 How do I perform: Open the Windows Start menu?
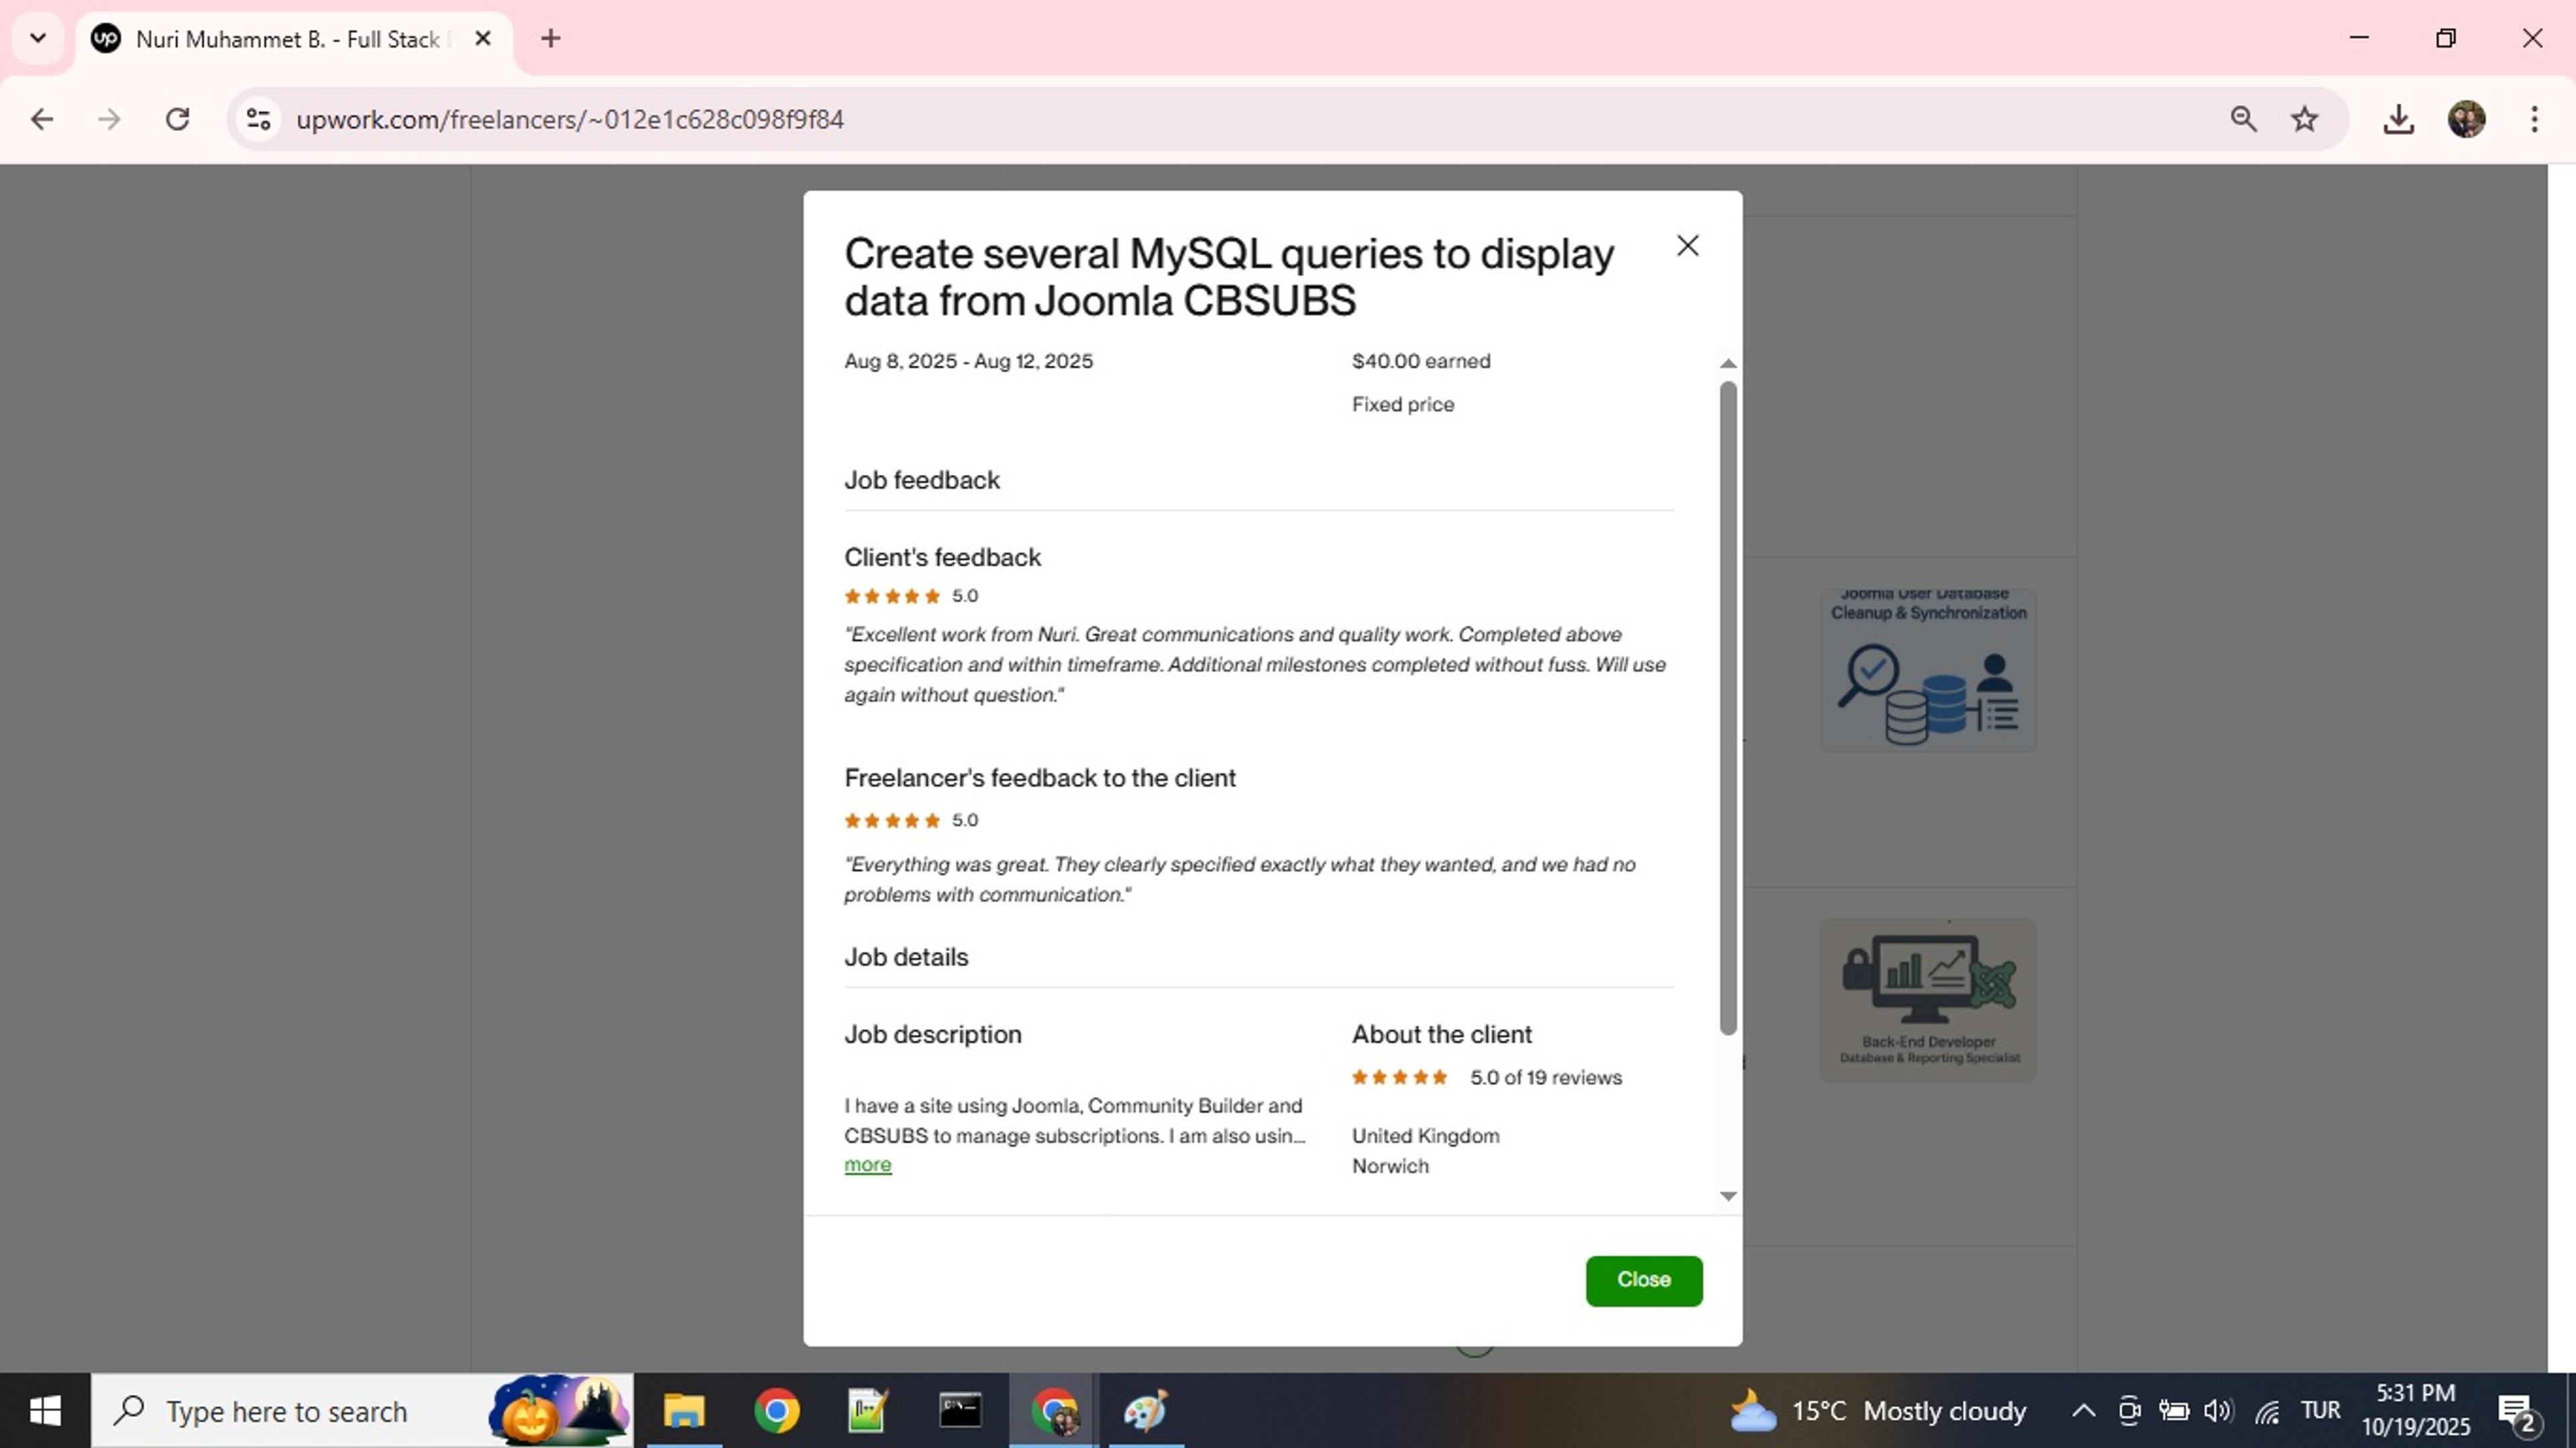click(x=45, y=1411)
